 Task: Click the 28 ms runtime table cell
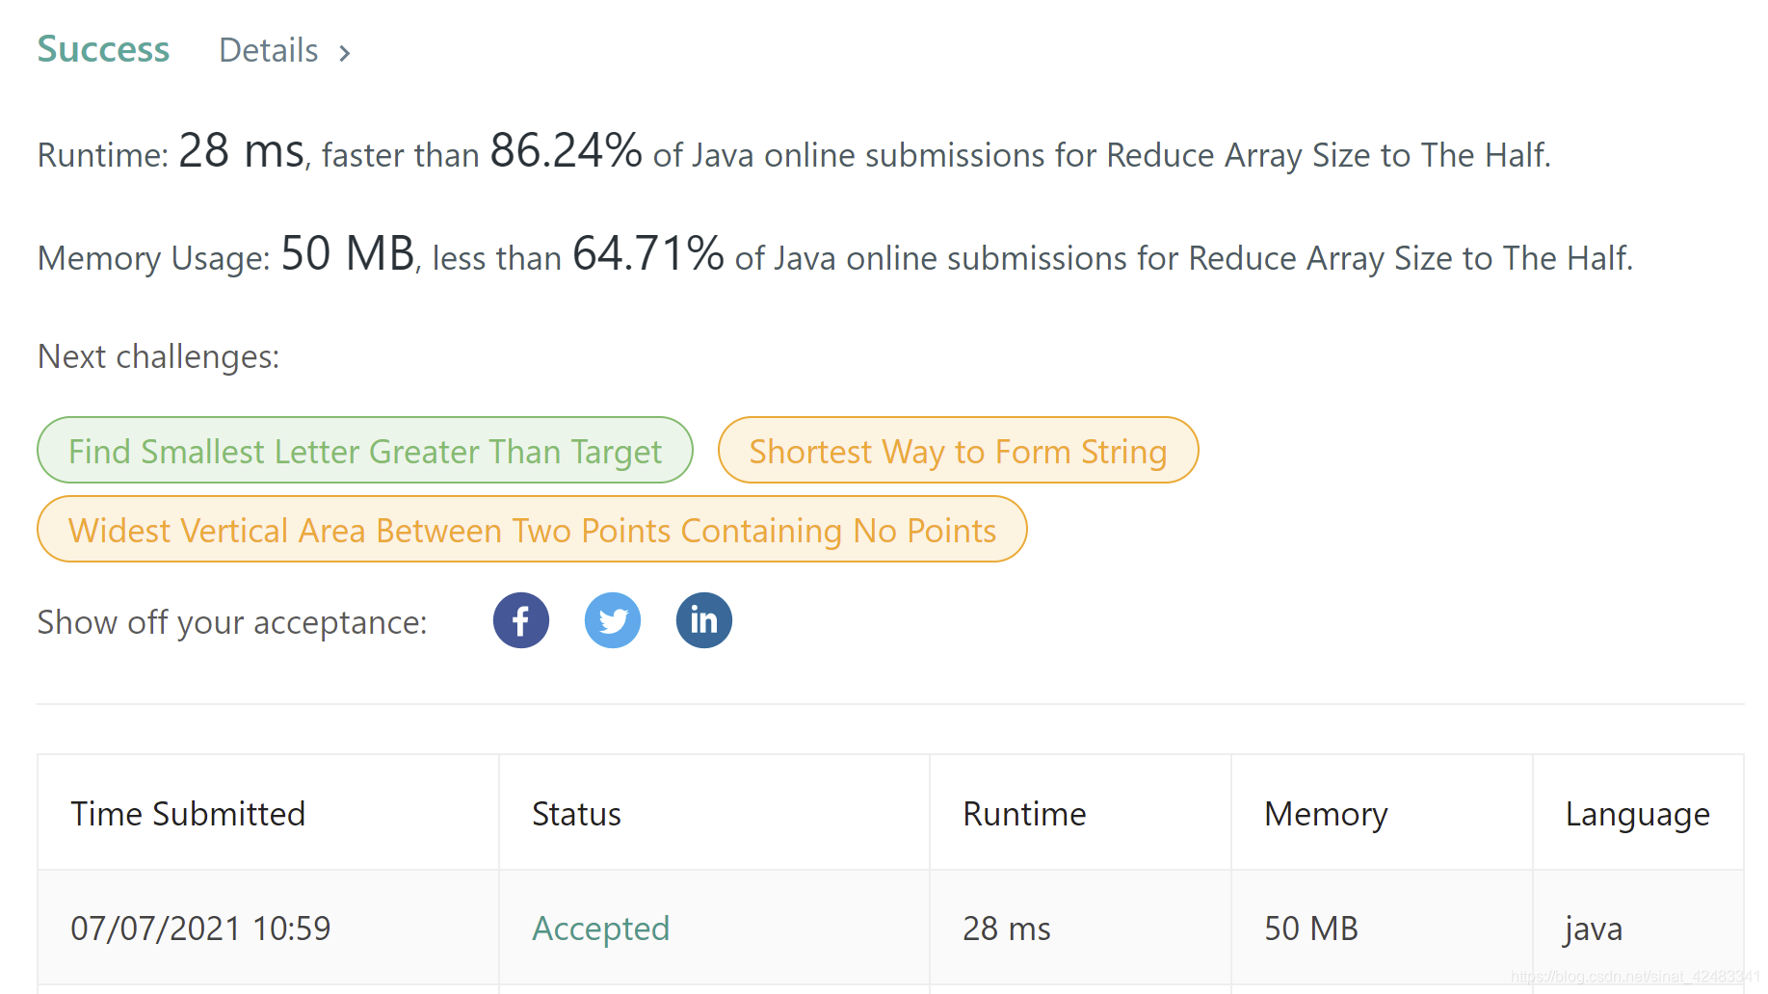(x=1007, y=929)
